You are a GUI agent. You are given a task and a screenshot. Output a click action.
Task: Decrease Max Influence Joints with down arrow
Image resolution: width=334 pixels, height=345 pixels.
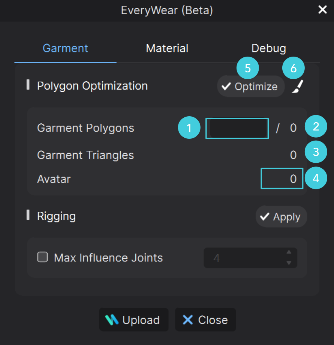[289, 263]
